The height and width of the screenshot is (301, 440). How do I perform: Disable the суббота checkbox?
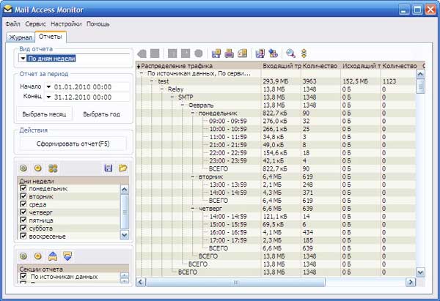[x=23, y=228]
